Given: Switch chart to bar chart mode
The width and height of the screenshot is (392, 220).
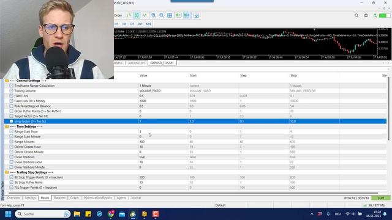Looking at the screenshot, I should pyautogui.click(x=129, y=15).
